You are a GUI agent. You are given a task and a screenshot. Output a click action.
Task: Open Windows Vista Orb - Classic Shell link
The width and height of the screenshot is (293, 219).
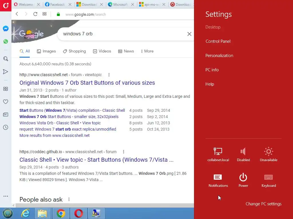click(60, 123)
